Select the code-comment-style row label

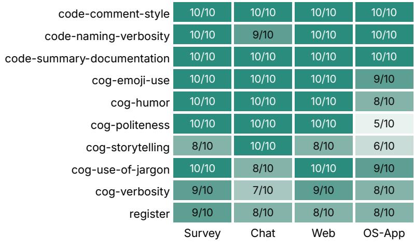(x=114, y=14)
